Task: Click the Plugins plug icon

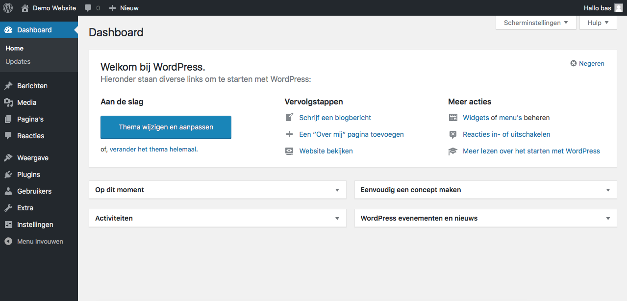Action: pyautogui.click(x=8, y=175)
